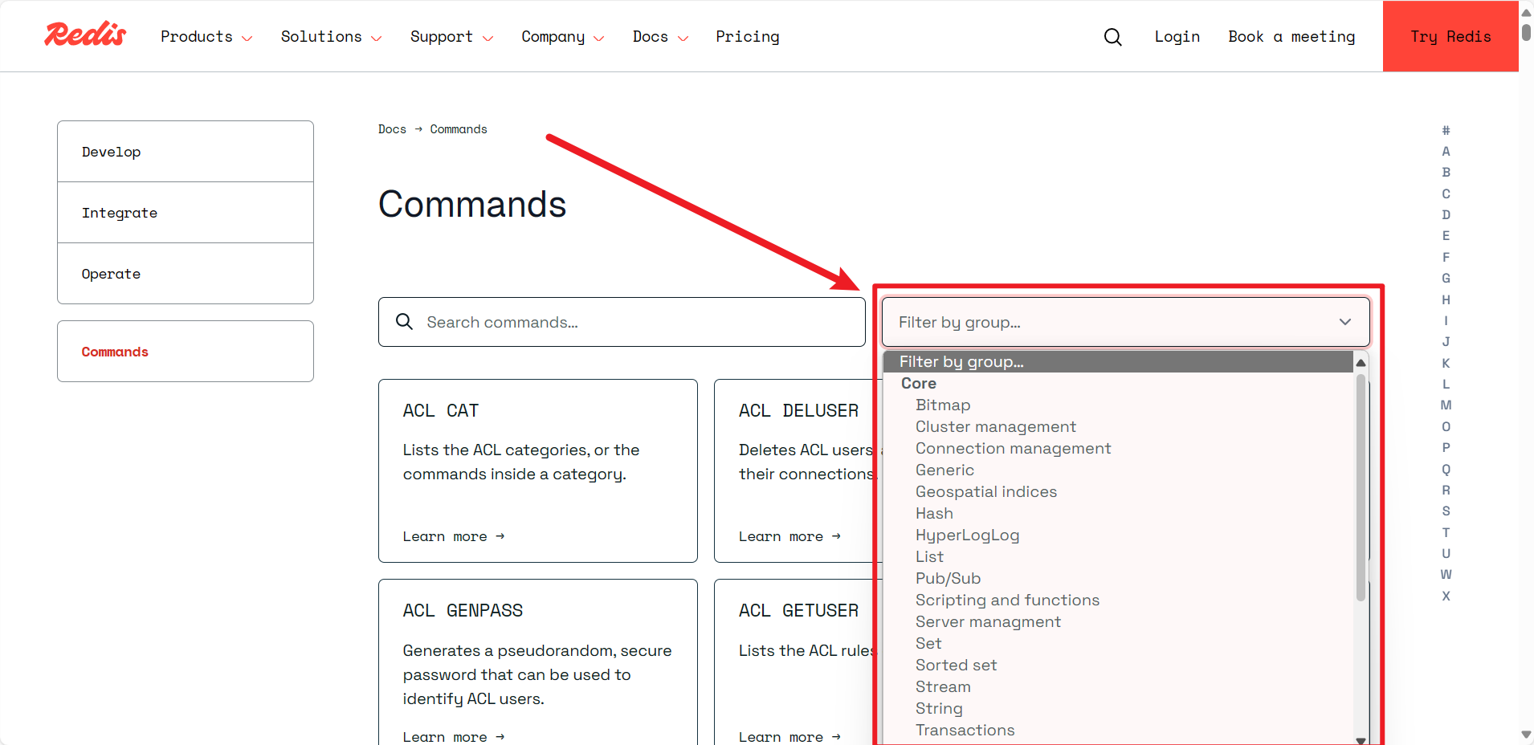Image resolution: width=1534 pixels, height=745 pixels.
Task: Jump to letter A in alphabet index
Action: 1446,151
